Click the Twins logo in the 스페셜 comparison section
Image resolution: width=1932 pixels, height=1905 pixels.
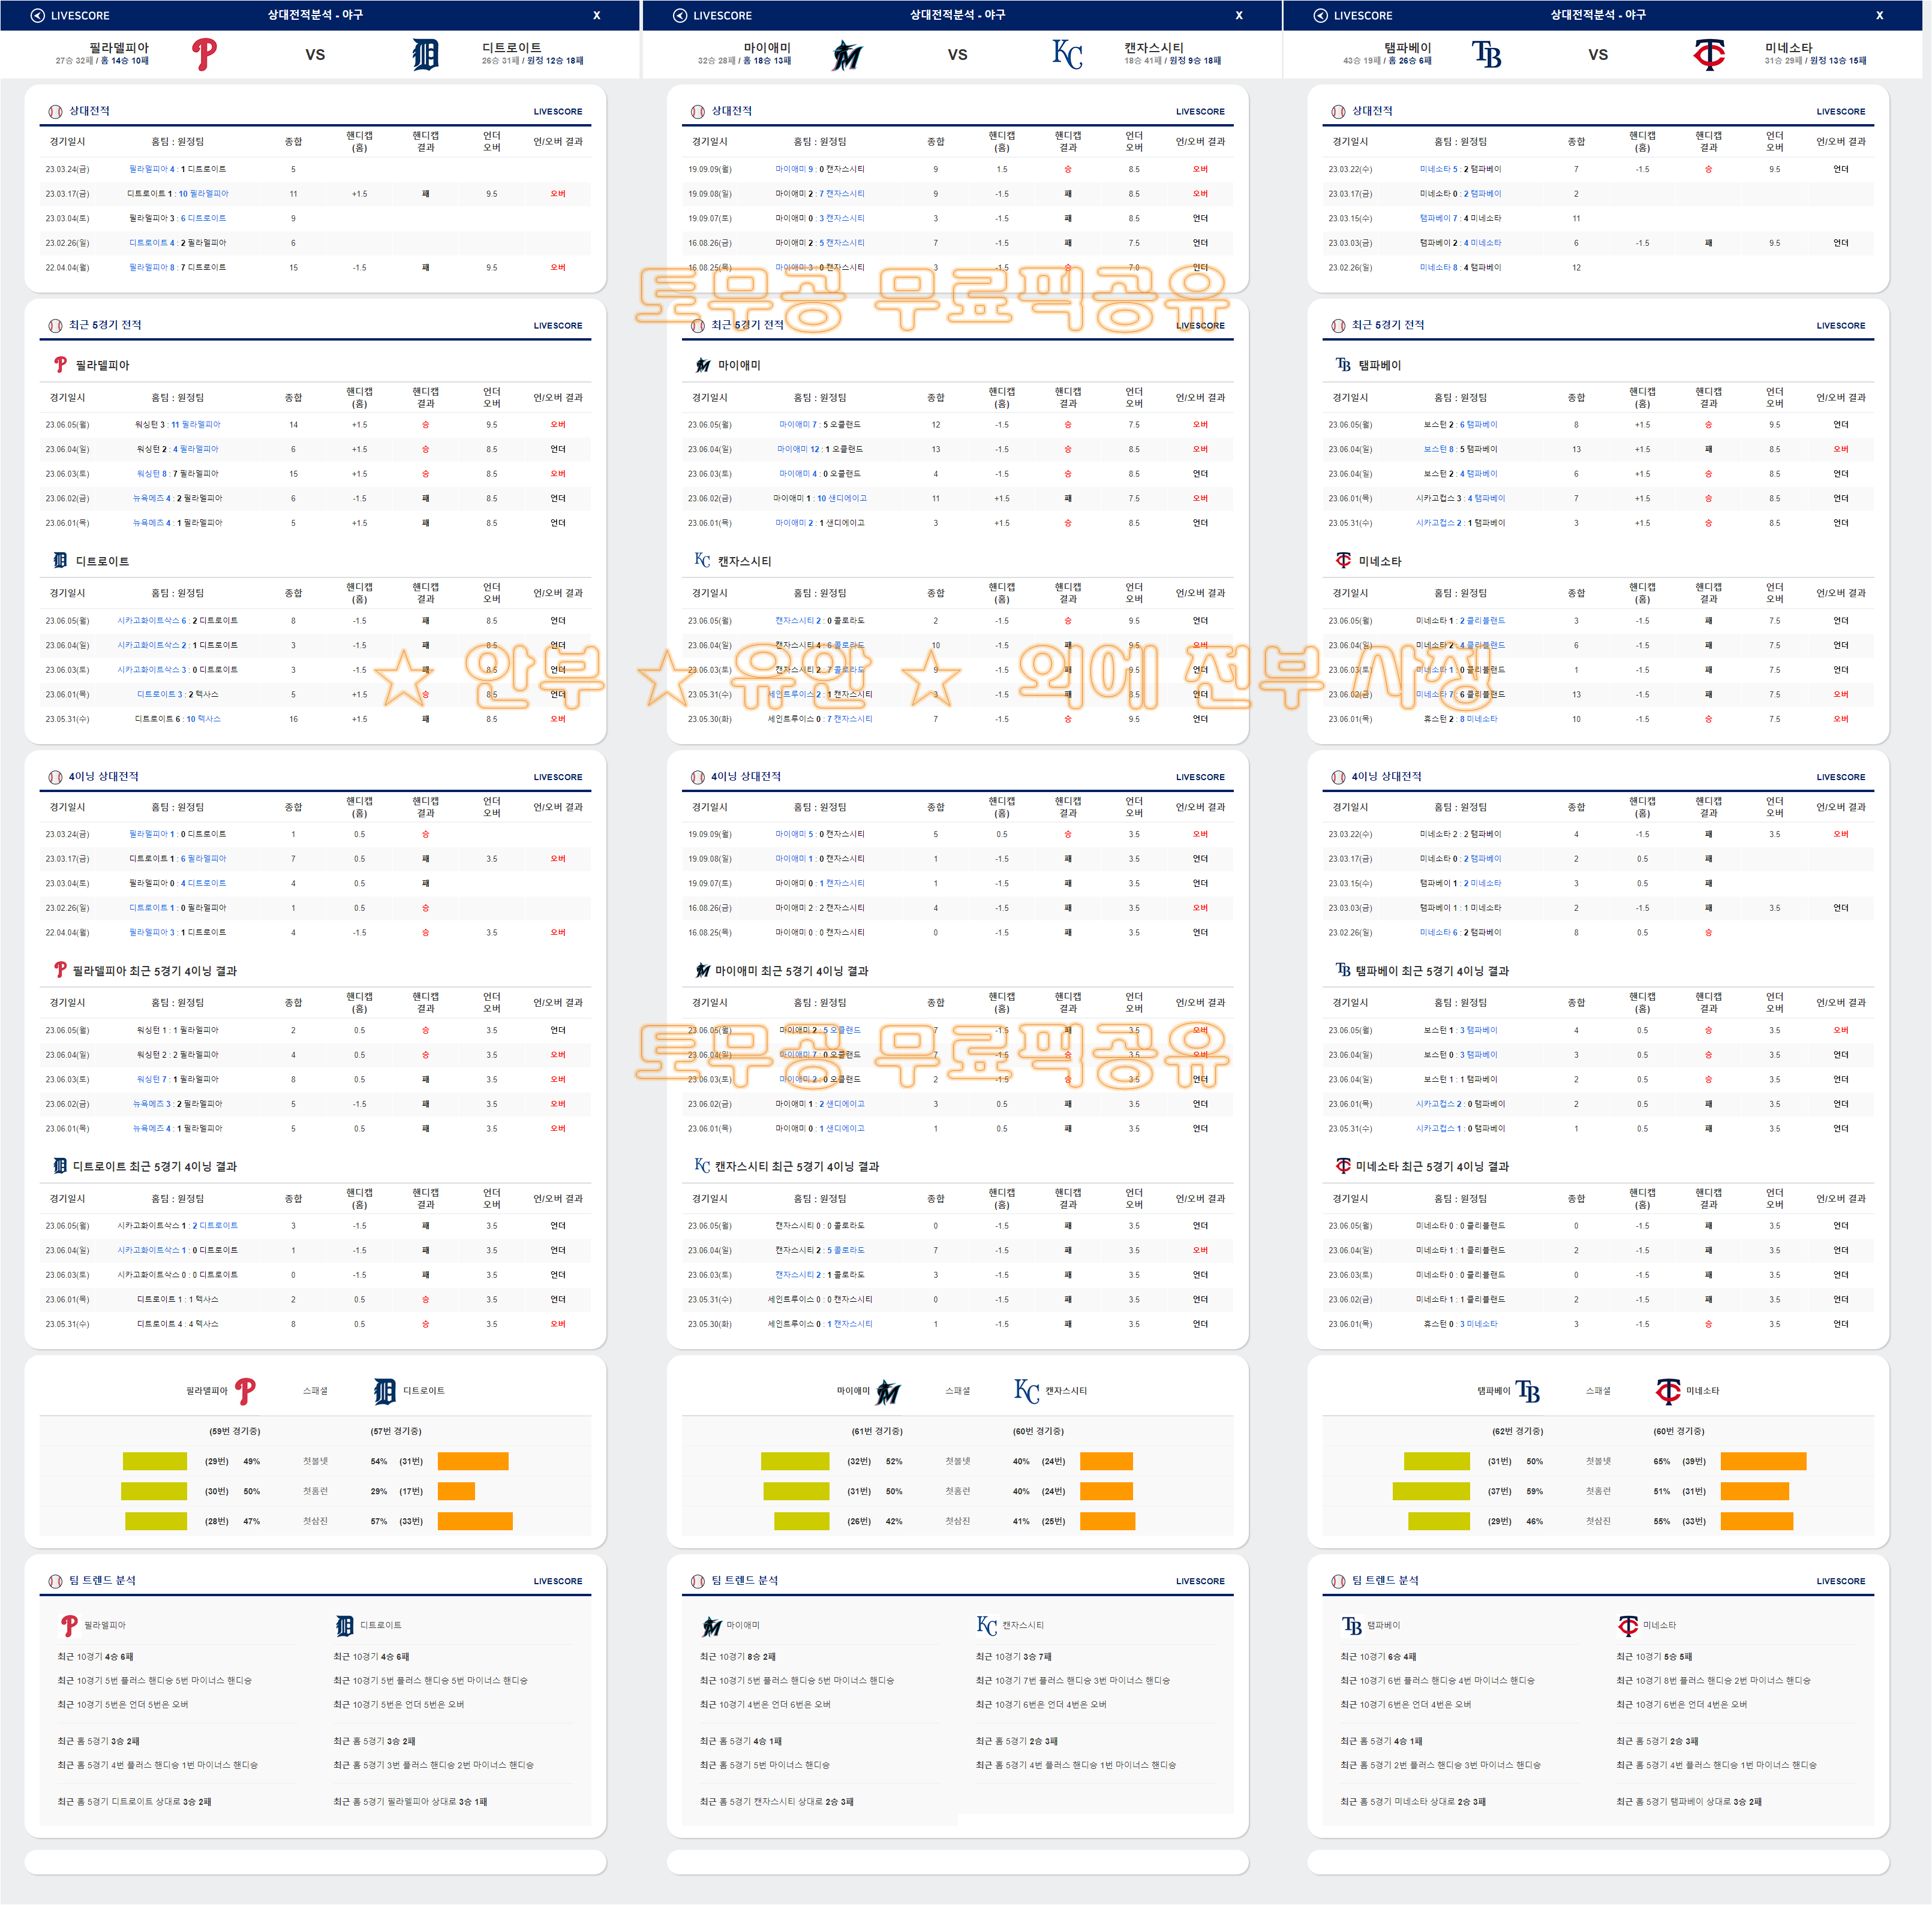[x=1667, y=1391]
